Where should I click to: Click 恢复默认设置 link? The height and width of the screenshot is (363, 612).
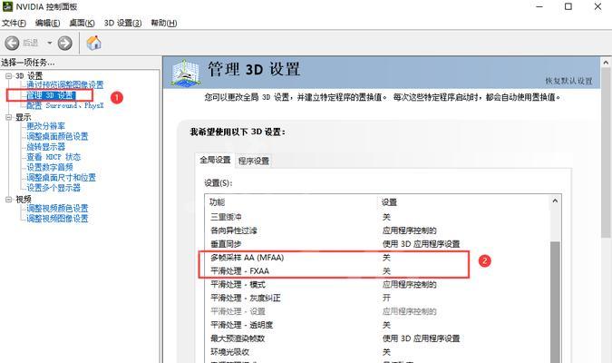[568, 81]
